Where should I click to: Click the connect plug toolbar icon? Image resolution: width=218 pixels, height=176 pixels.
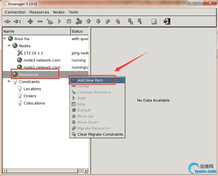[7, 21]
